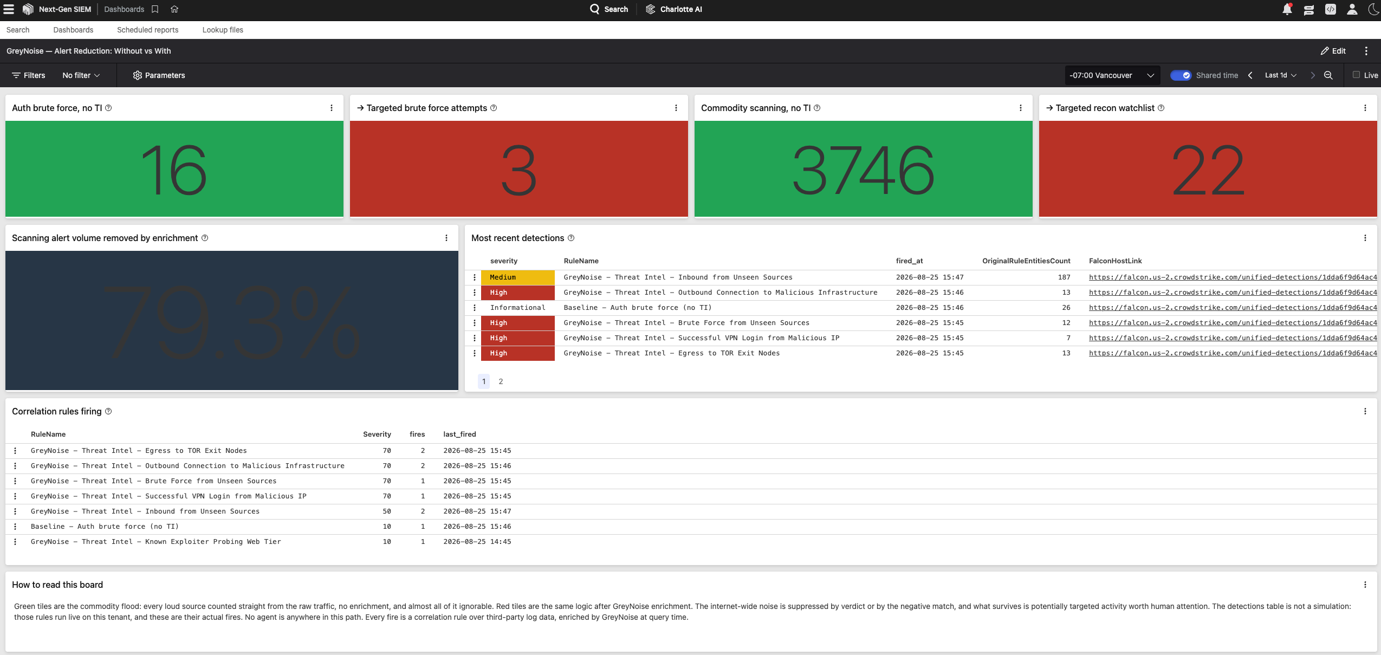Open the notifications bell
Viewport: 1381px width, 655px height.
tap(1287, 9)
